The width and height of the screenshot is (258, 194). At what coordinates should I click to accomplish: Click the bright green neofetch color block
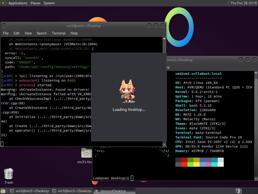tap(190, 164)
